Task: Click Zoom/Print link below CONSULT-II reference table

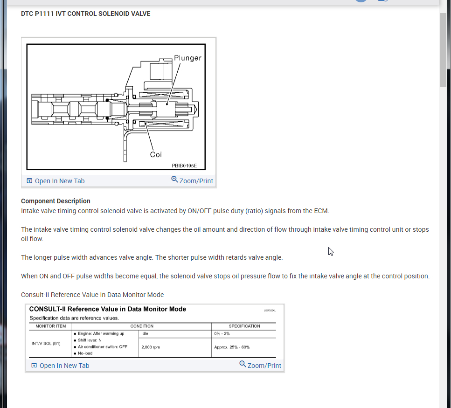Action: (x=260, y=365)
